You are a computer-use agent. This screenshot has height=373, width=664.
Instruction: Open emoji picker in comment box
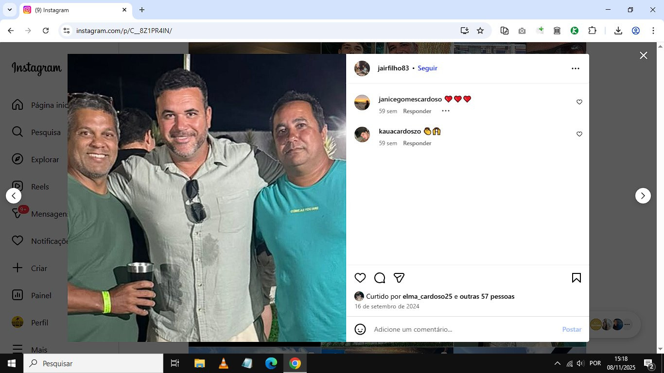[x=360, y=329]
